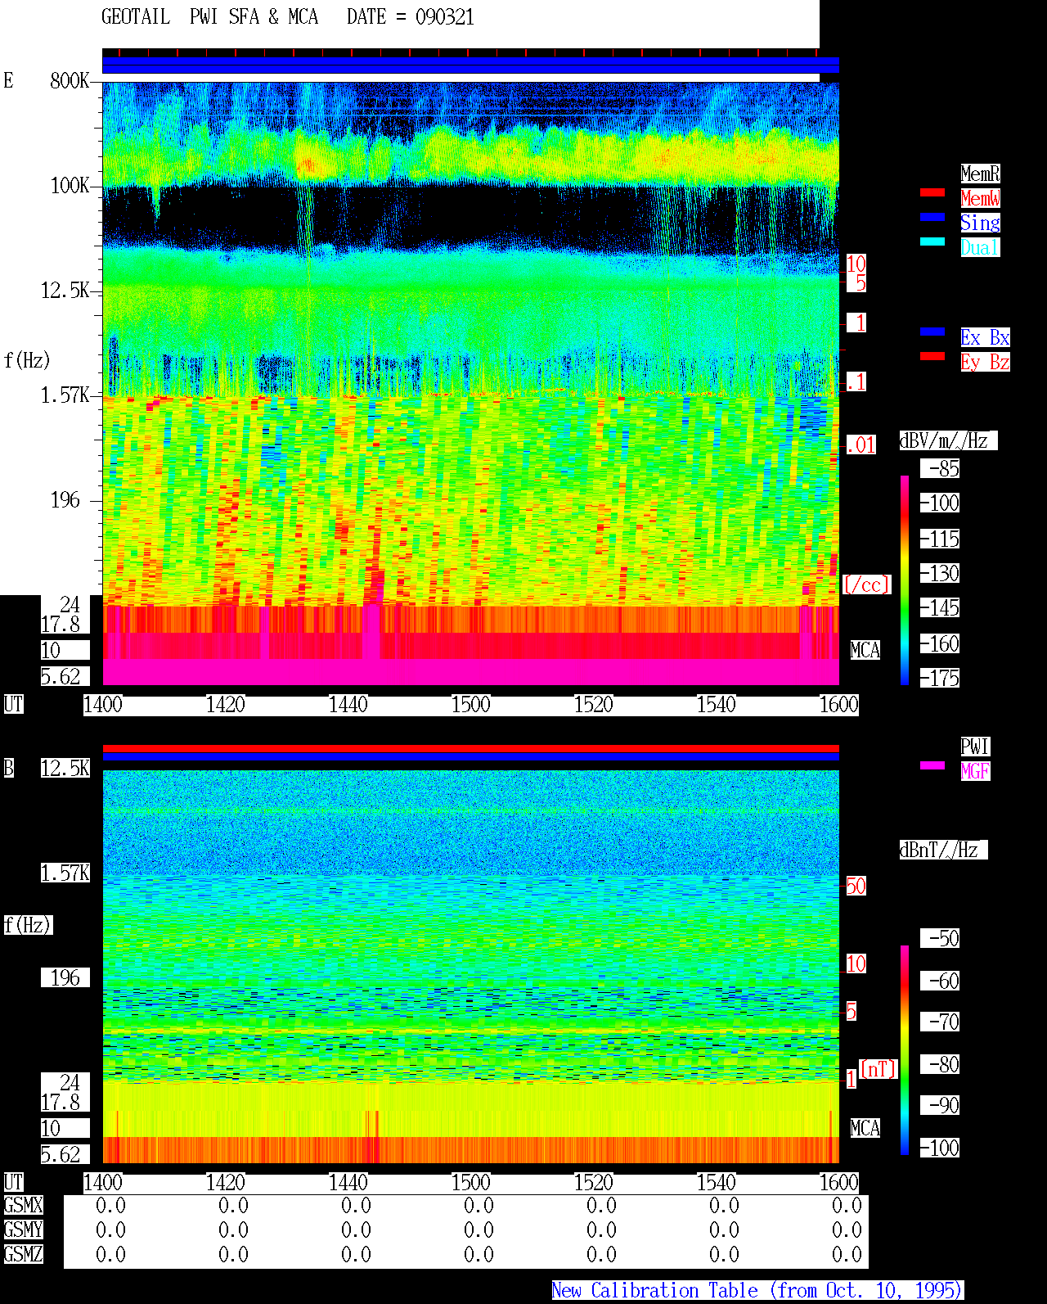The height and width of the screenshot is (1304, 1047).
Task: Click the 800K frequency axis label
Action: [70, 80]
